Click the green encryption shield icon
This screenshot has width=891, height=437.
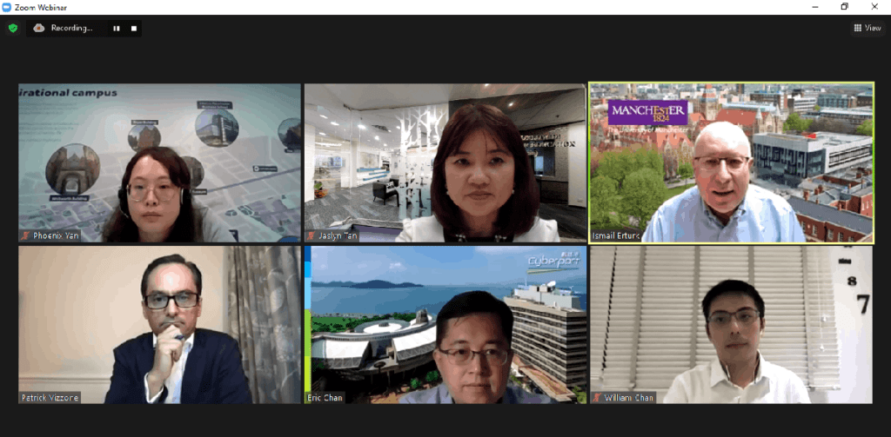point(13,28)
